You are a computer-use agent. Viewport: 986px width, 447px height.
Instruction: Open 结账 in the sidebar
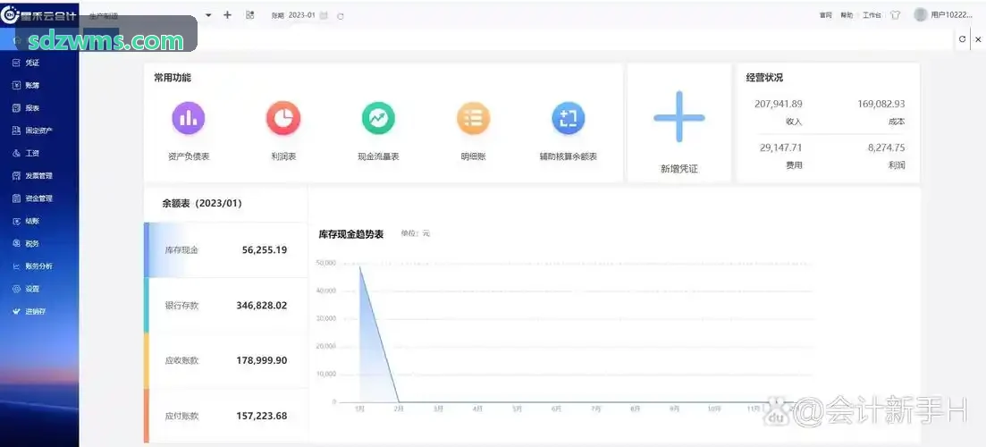click(39, 222)
